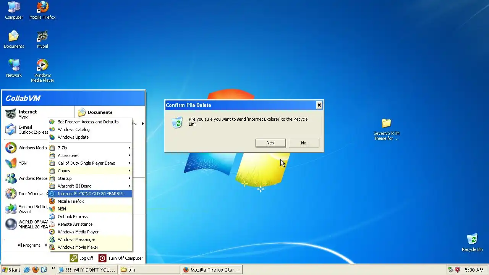Select MSN in All Programs list
489x275 pixels.
[90, 209]
